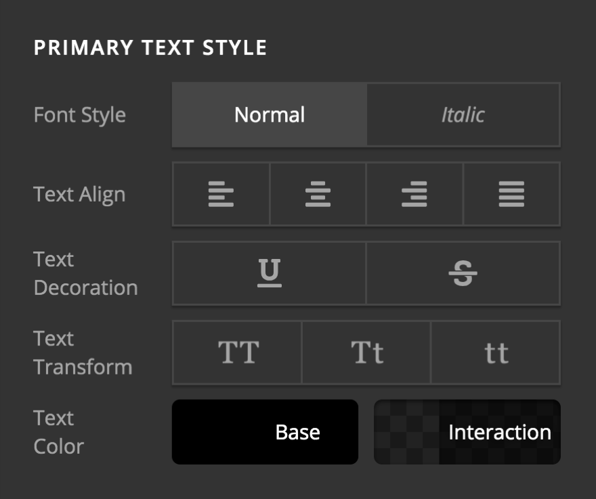The width and height of the screenshot is (596, 499).
Task: Toggle the Italic font style
Action: (463, 114)
